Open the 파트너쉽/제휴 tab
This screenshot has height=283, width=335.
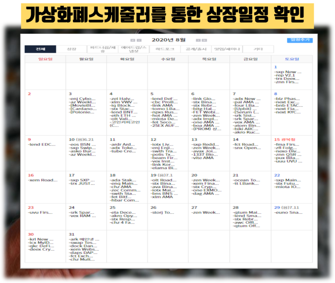(103, 49)
